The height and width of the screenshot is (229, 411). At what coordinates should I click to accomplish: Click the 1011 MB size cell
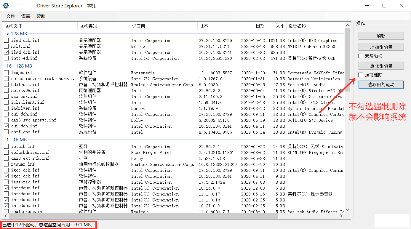[x=277, y=41]
